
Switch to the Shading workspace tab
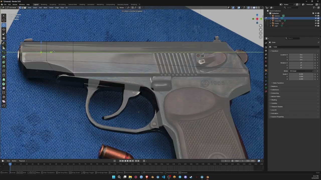click(82, 4)
